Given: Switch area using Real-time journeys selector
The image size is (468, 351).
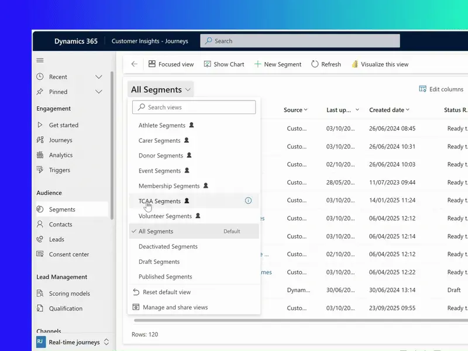Looking at the screenshot, I should [73, 342].
